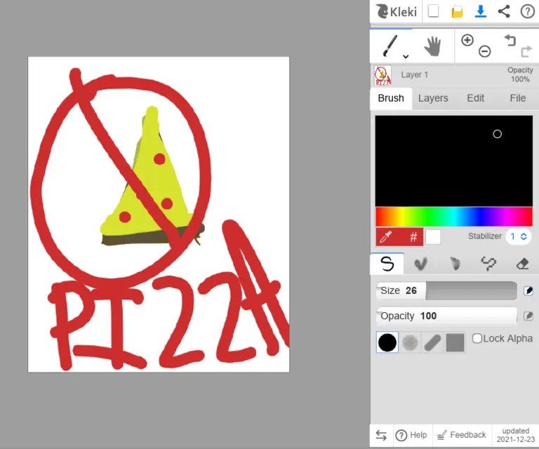The height and width of the screenshot is (449, 539).
Task: Select the white secondary color swatch
Action: click(x=433, y=236)
